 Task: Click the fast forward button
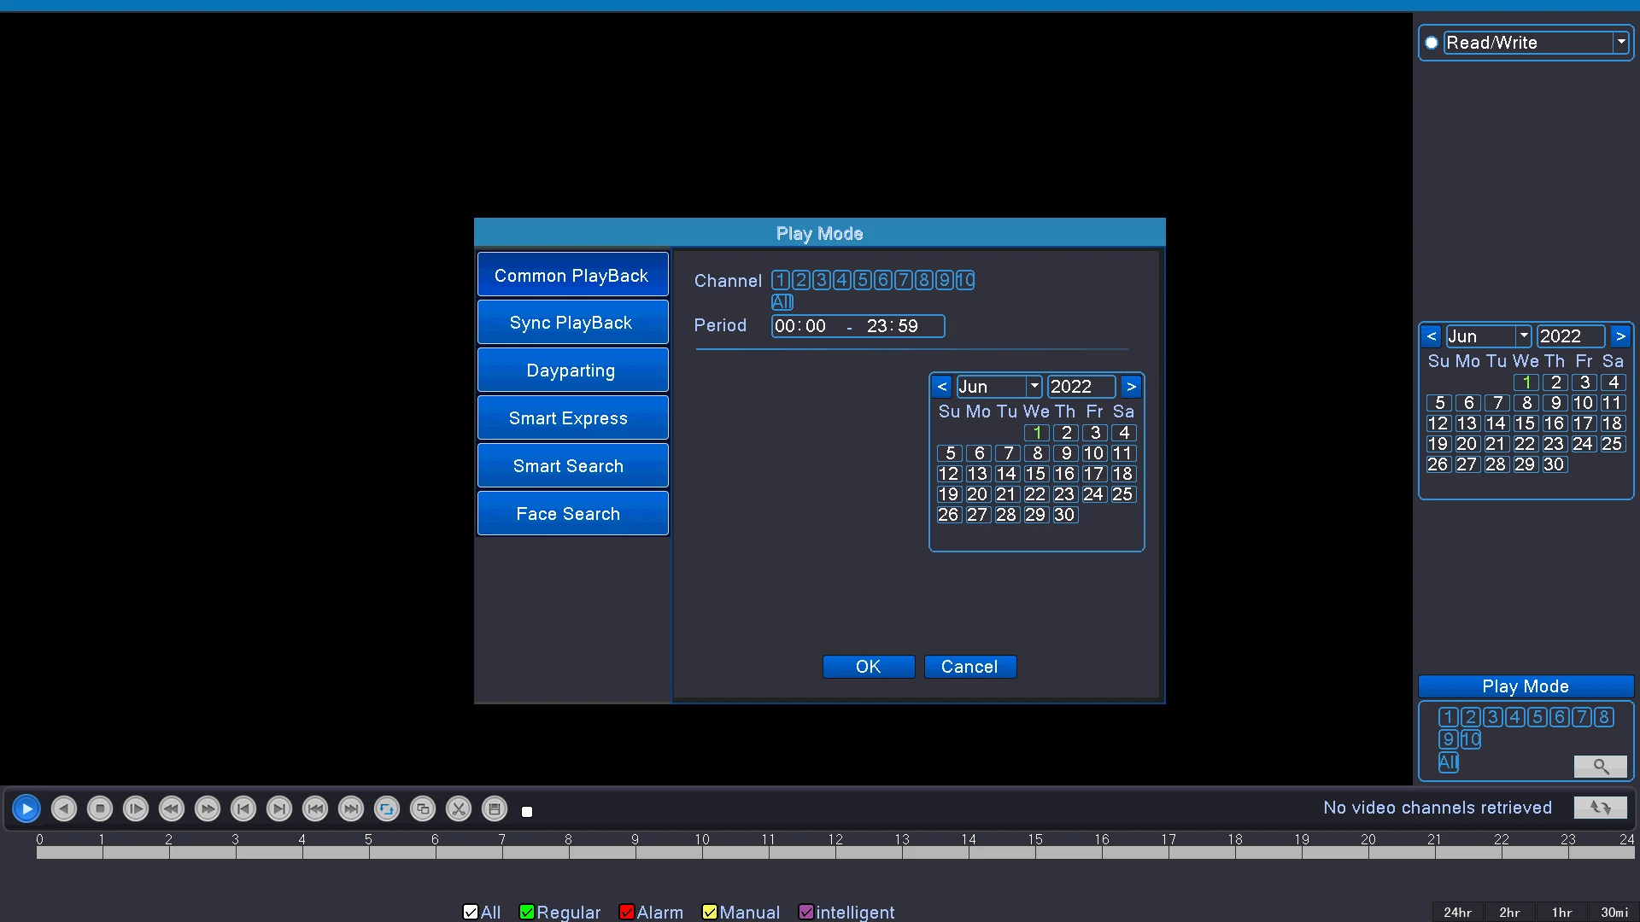[208, 808]
